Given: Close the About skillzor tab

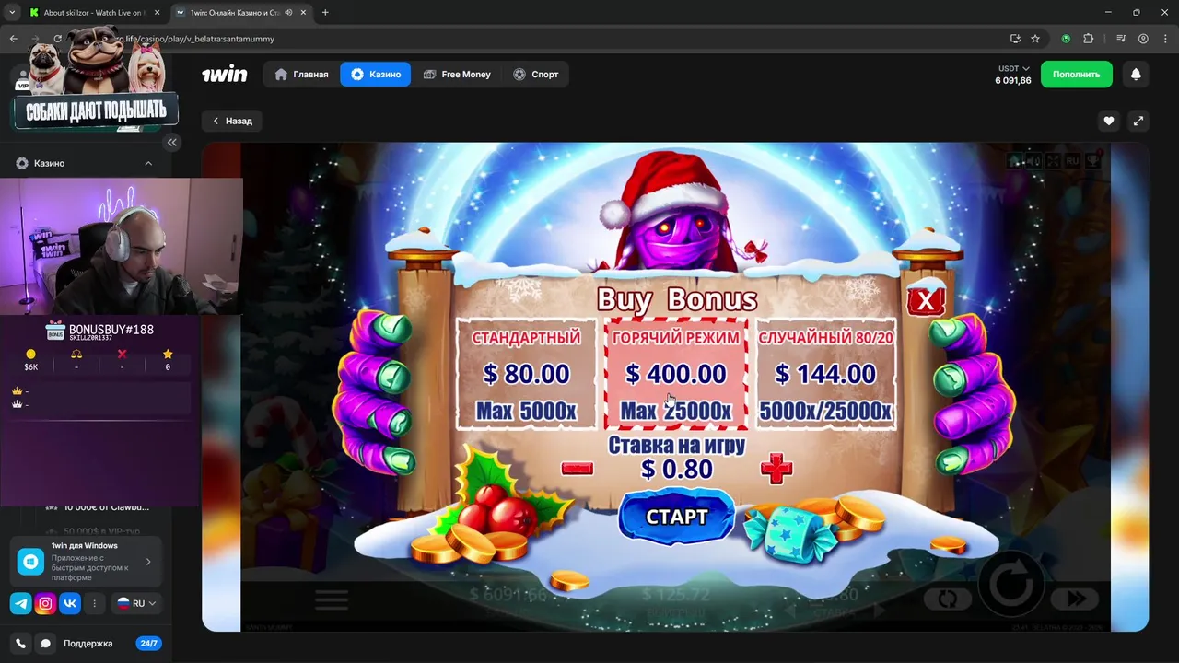Looking at the screenshot, I should (157, 13).
